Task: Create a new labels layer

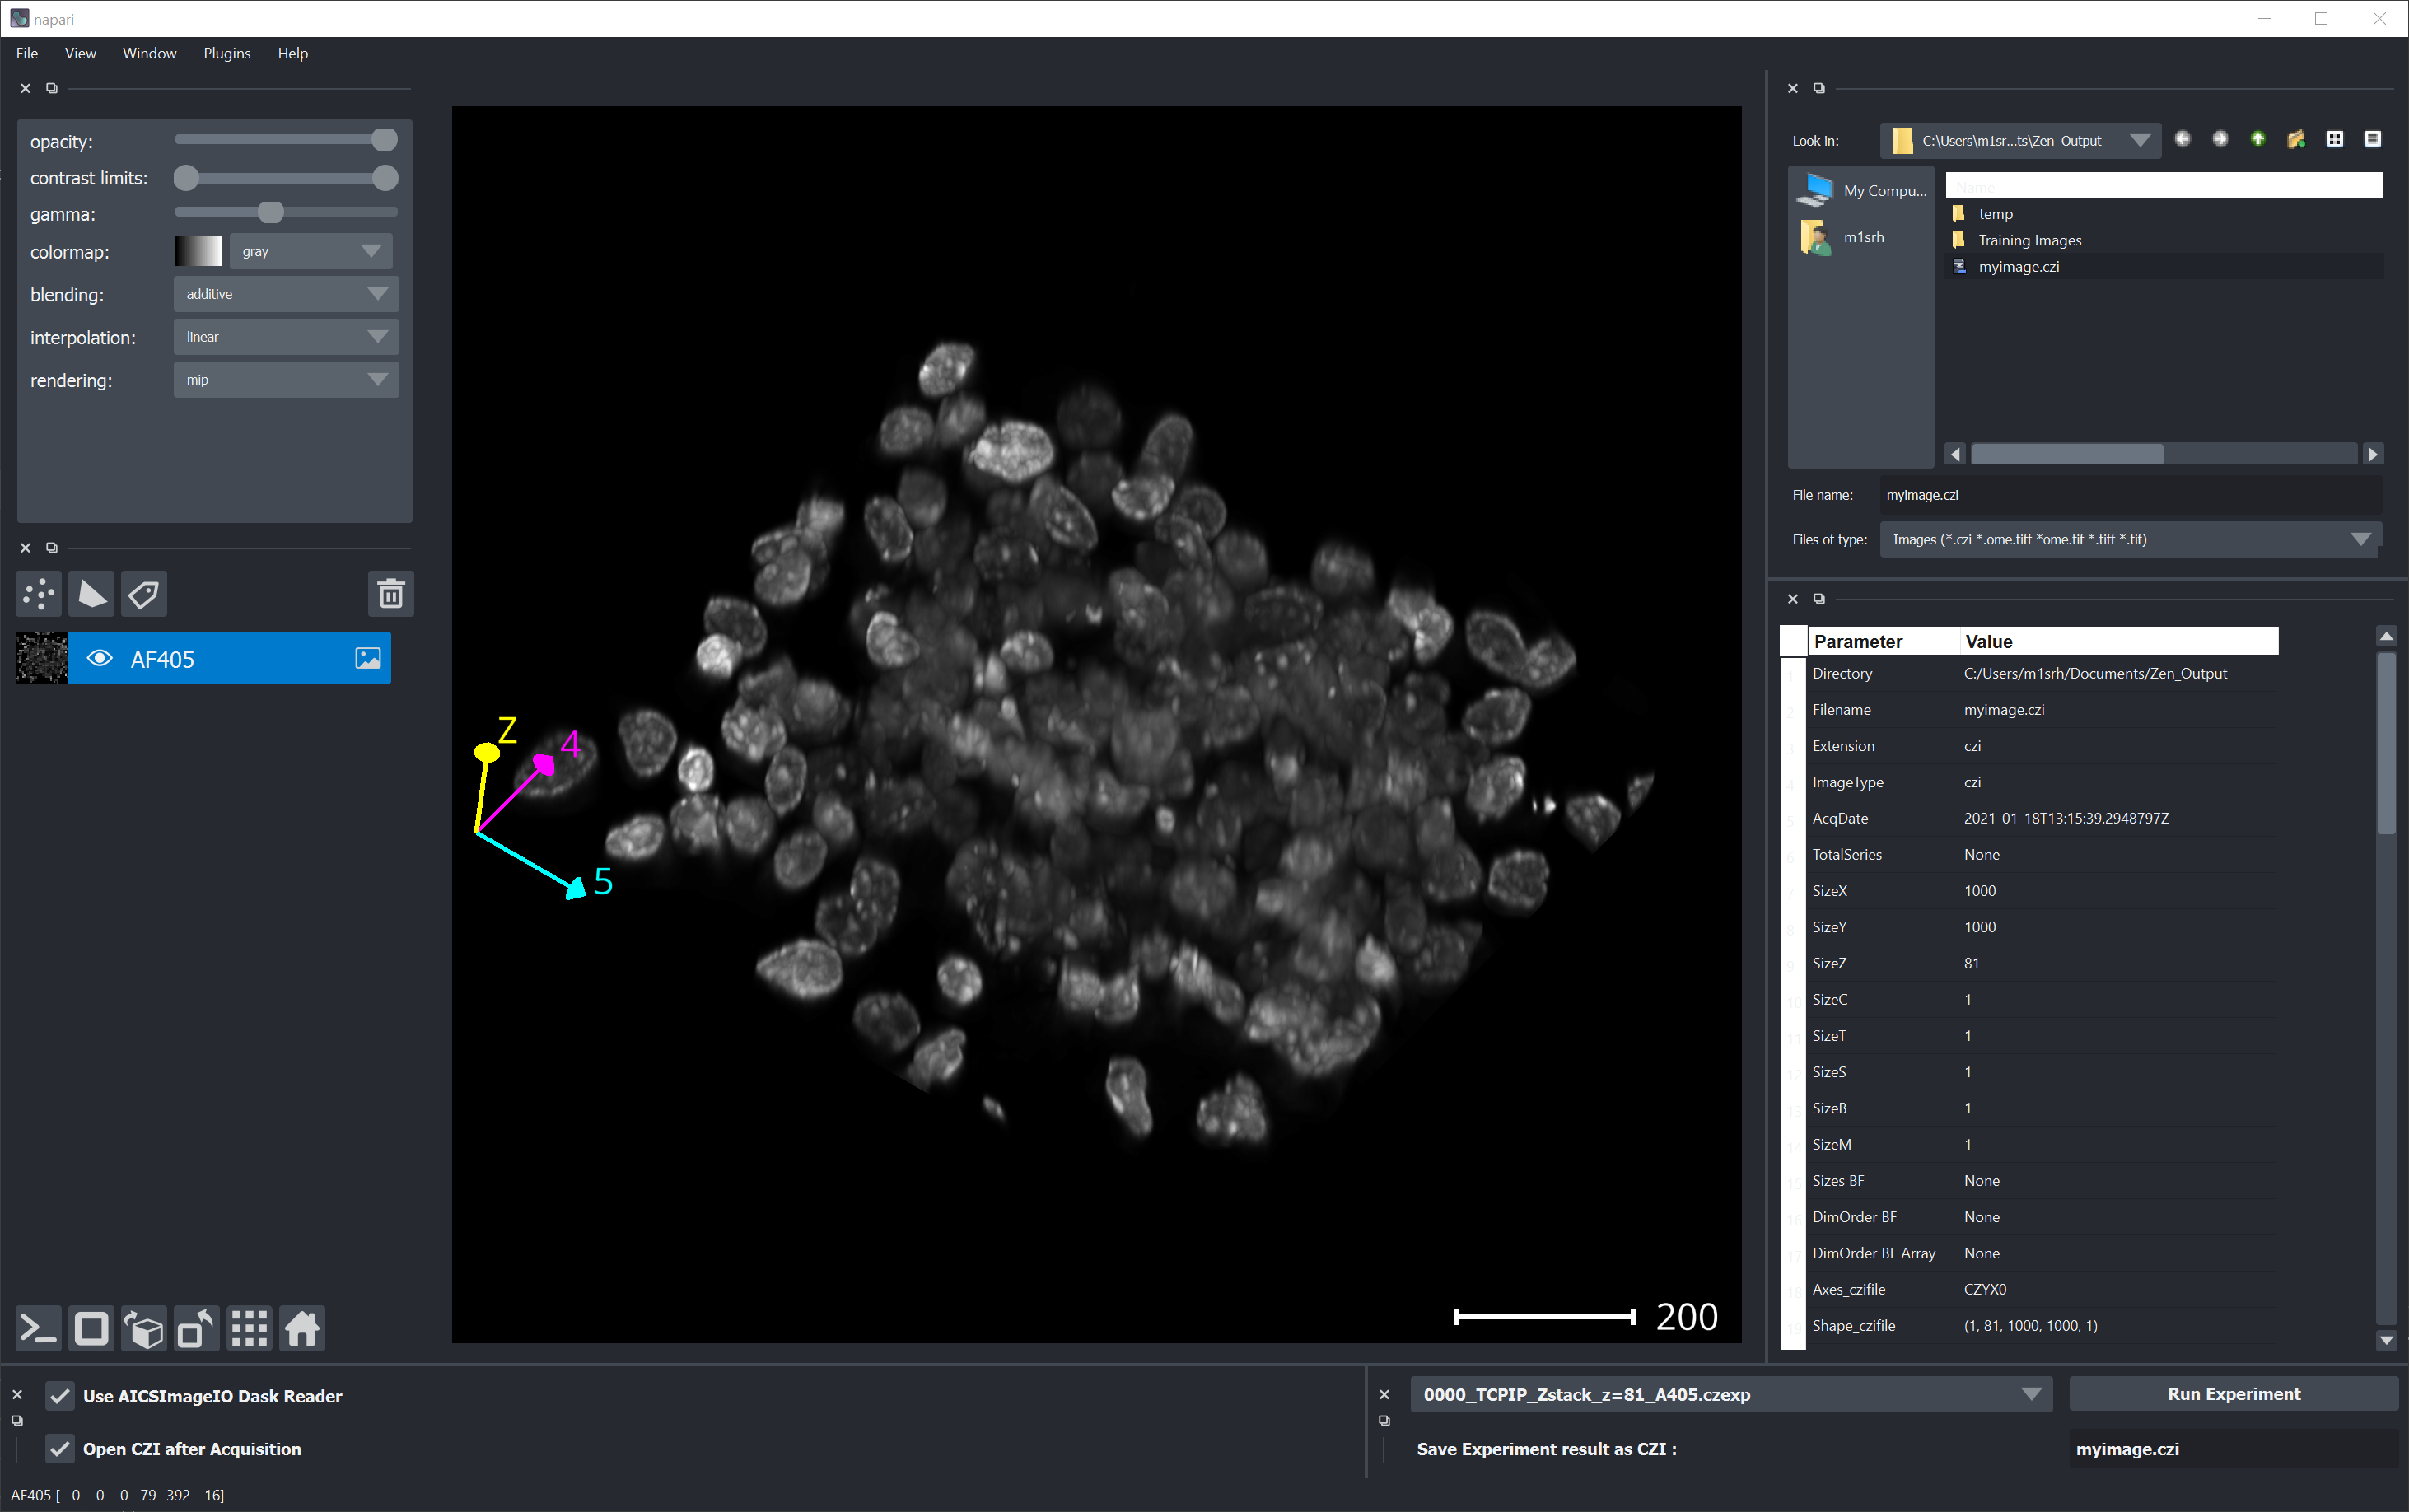Action: [x=144, y=594]
